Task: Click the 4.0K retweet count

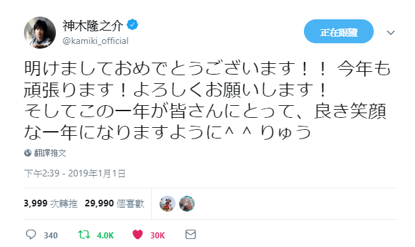Action: (105, 235)
